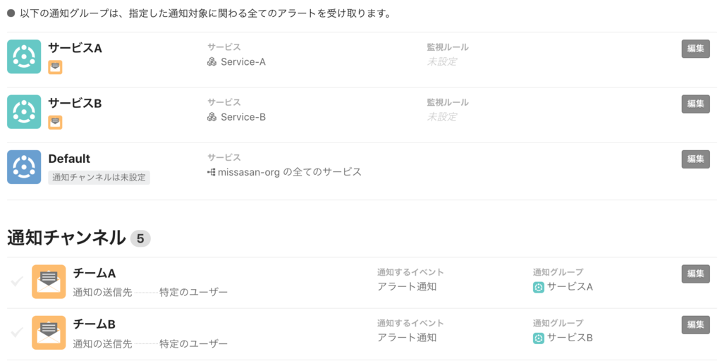This screenshot has width=722, height=361.
Task: Click the missasan-org organization icon
Action: 212,171
